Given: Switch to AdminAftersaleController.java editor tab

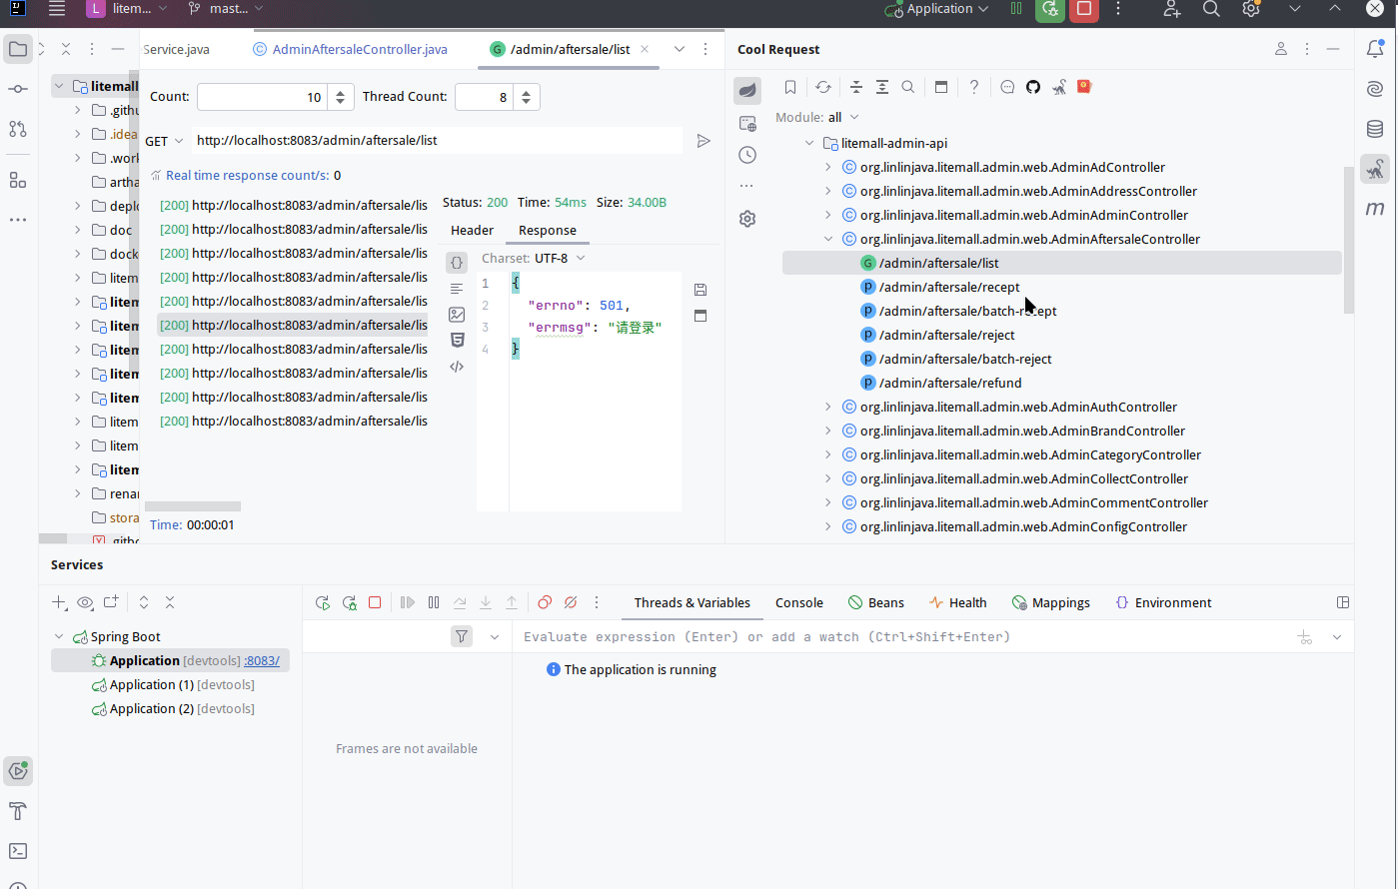Looking at the screenshot, I should pyautogui.click(x=351, y=49).
